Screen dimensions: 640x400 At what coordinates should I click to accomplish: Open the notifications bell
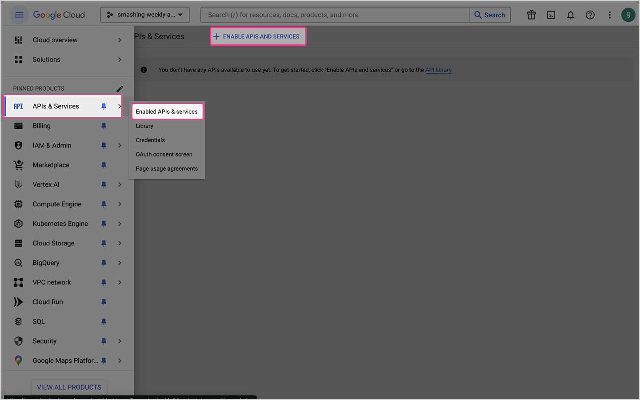point(570,15)
